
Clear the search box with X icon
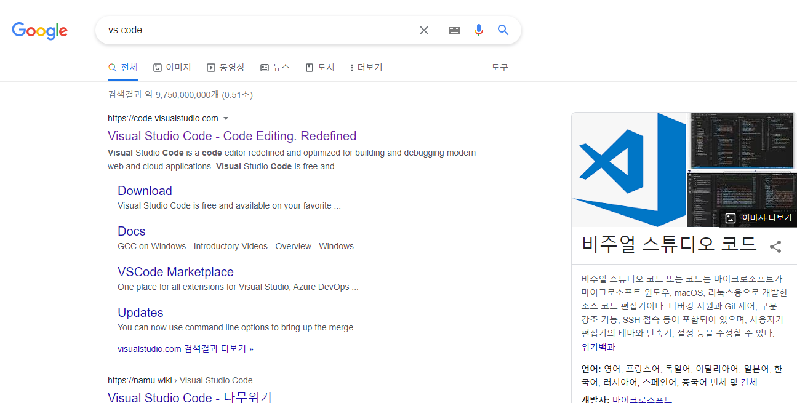424,30
